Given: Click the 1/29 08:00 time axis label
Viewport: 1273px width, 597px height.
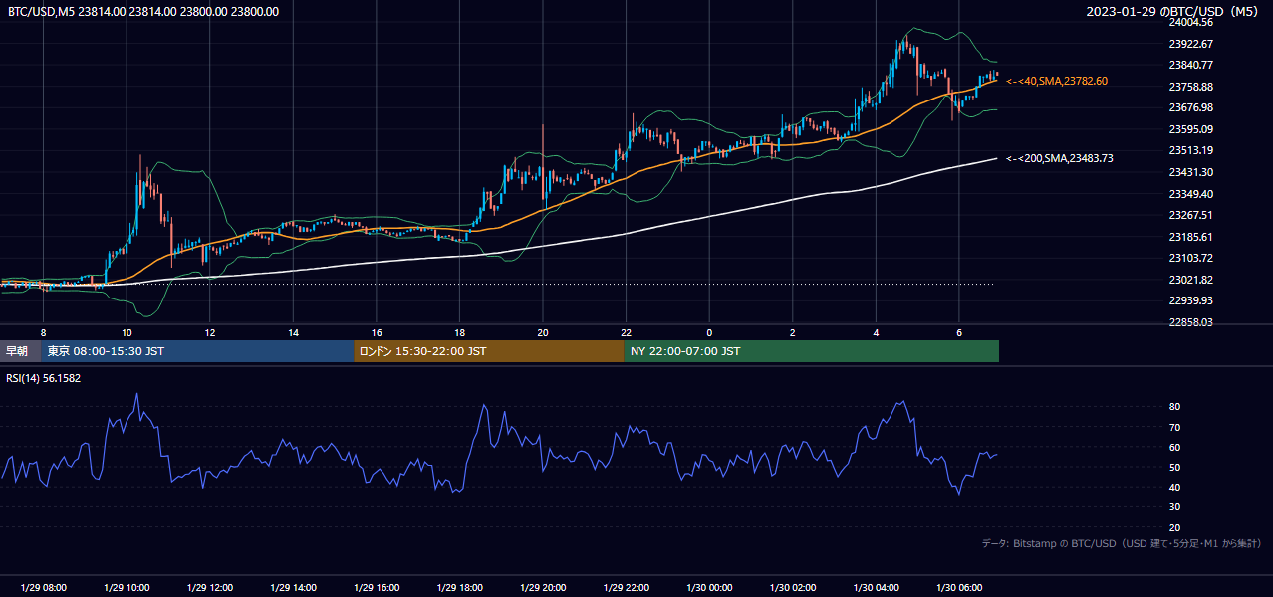Looking at the screenshot, I should coord(43,588).
